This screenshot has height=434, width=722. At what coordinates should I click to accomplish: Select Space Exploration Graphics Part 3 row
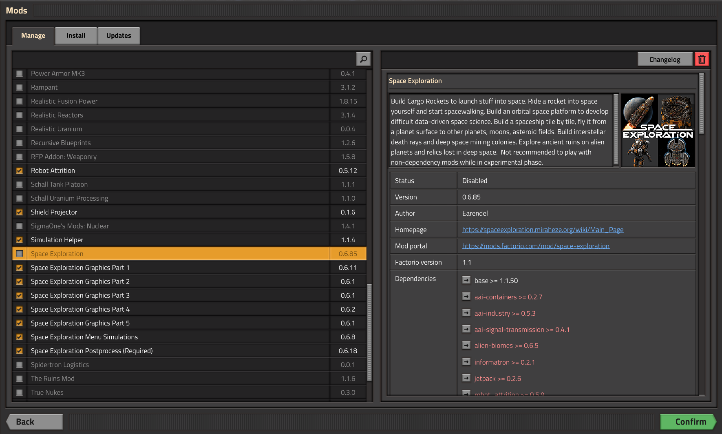[189, 295]
